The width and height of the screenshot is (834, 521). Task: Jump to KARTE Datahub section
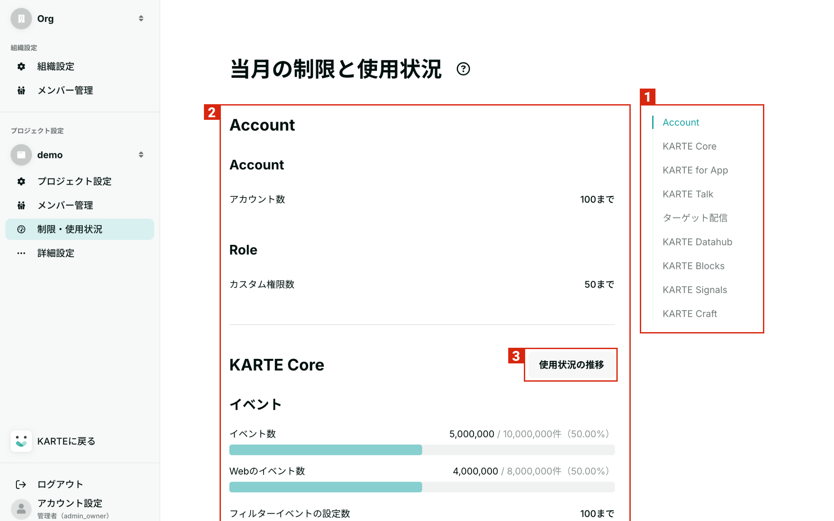(697, 242)
